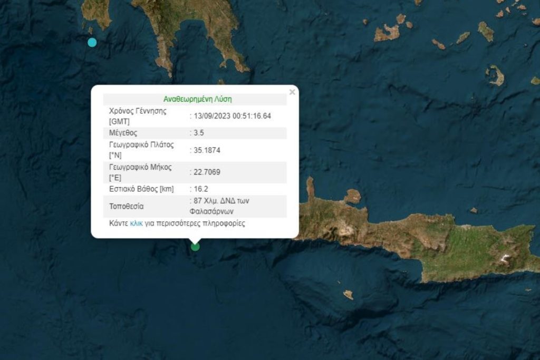Click the small Gavdos island south of Crete
Image resolution: width=540 pixels, height=360 pixels.
[x=348, y=294]
